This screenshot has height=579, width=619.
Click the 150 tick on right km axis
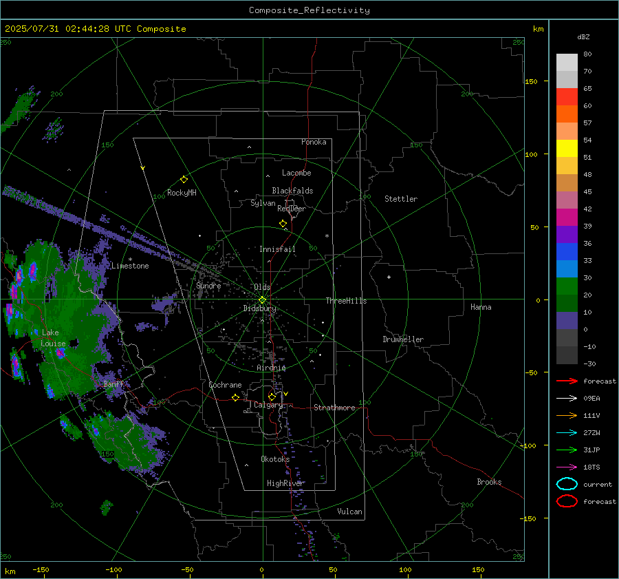532,81
